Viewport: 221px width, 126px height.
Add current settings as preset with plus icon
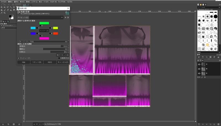[x=65, y=17]
